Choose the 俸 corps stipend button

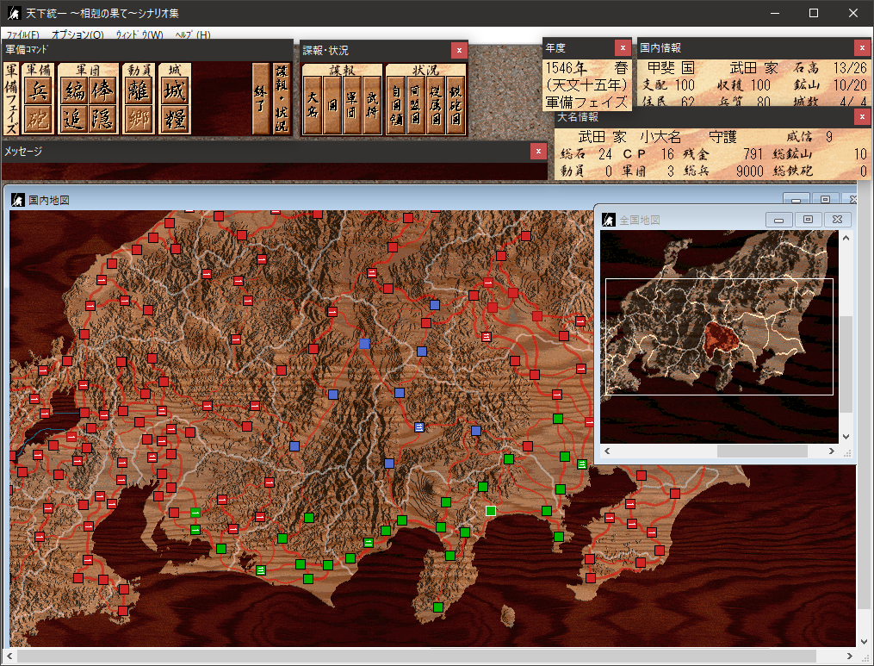tap(102, 90)
